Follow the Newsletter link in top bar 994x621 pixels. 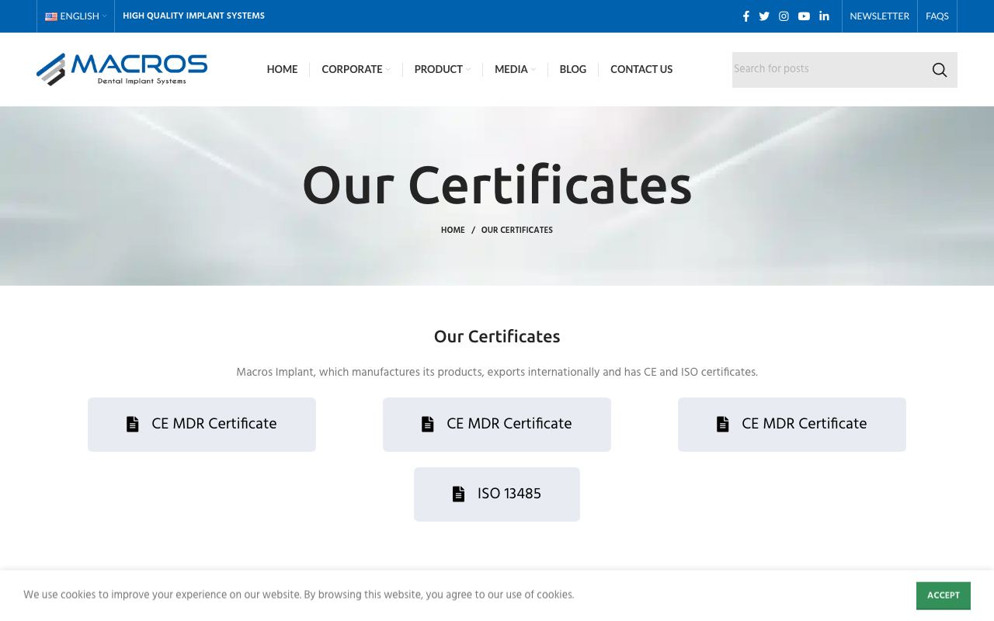pyautogui.click(x=879, y=16)
